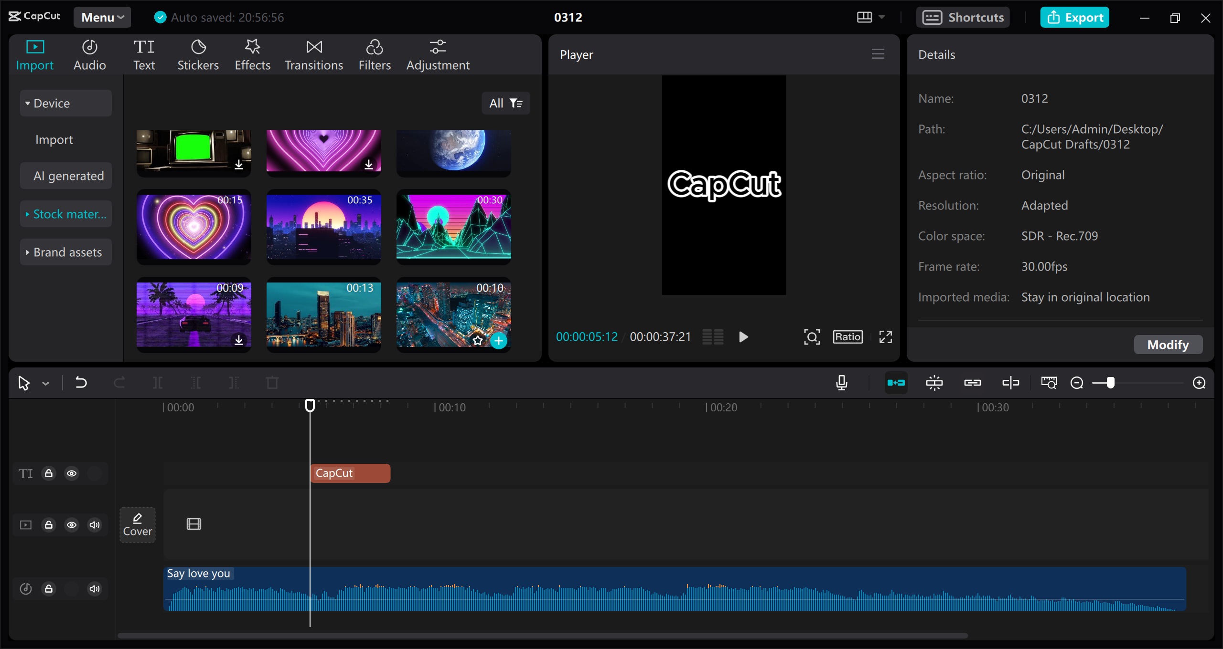
Task: Click the delete-left trim icon
Action: [x=196, y=383]
